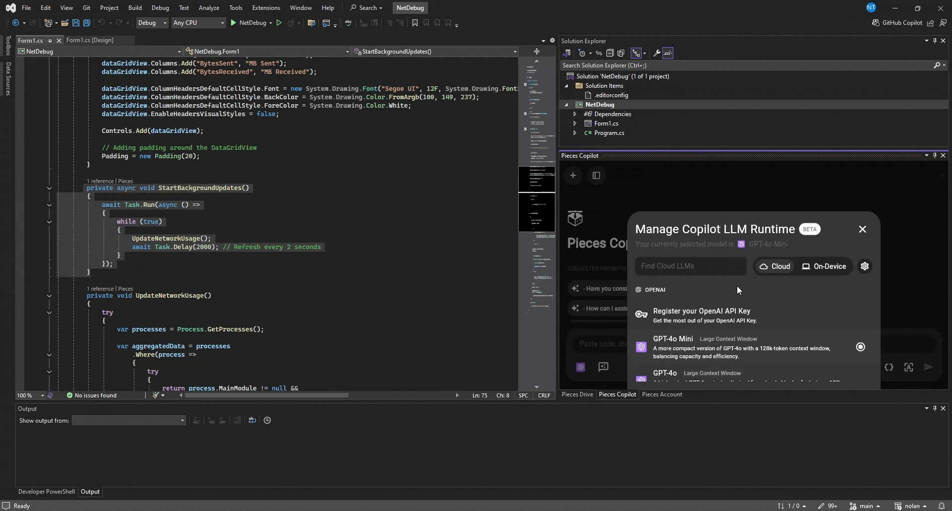Image resolution: width=952 pixels, height=511 pixels.
Task: Switch to the Pieces Account tab
Action: [x=662, y=394]
